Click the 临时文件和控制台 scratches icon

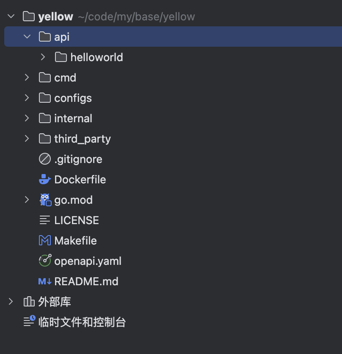[29, 322]
